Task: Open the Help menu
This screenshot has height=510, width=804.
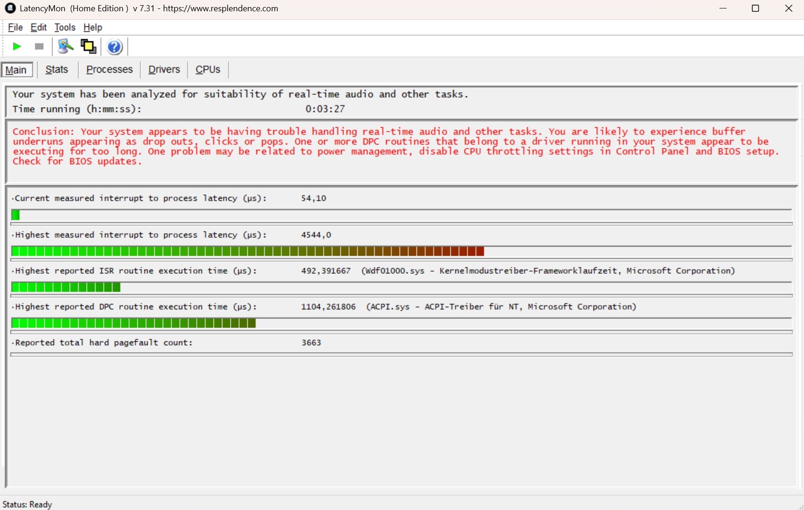Action: (x=93, y=27)
